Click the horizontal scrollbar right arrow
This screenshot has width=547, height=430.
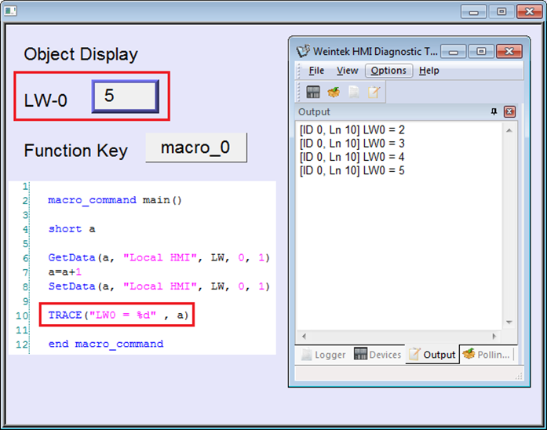494,336
